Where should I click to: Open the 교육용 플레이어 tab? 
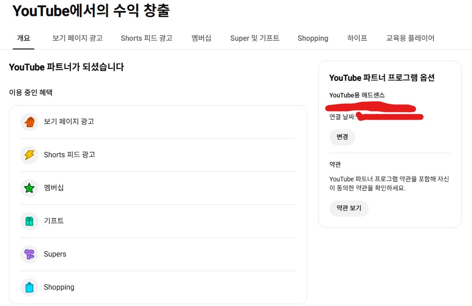point(410,38)
